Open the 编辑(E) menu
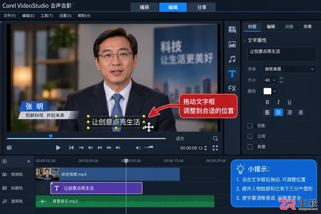The width and height of the screenshot is (321, 214). [28, 16]
